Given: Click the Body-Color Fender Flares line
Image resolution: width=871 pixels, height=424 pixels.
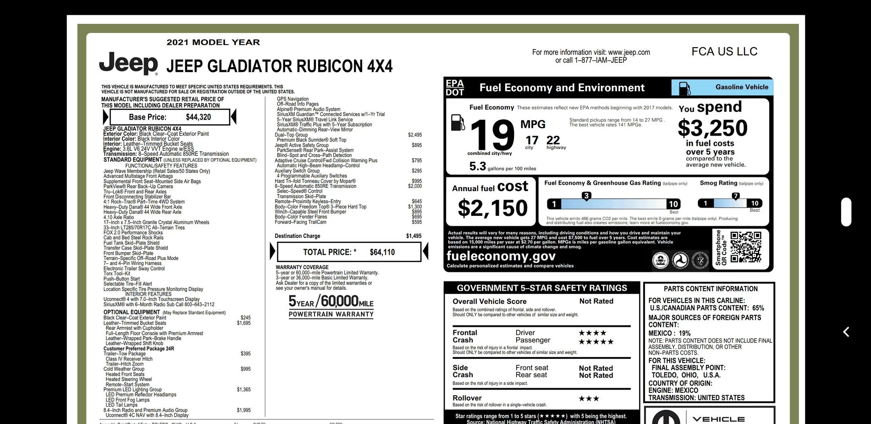Looking at the screenshot, I should 348,217.
